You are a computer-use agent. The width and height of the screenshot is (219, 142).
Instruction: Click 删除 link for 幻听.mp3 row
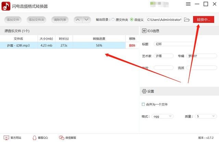coord(132,46)
